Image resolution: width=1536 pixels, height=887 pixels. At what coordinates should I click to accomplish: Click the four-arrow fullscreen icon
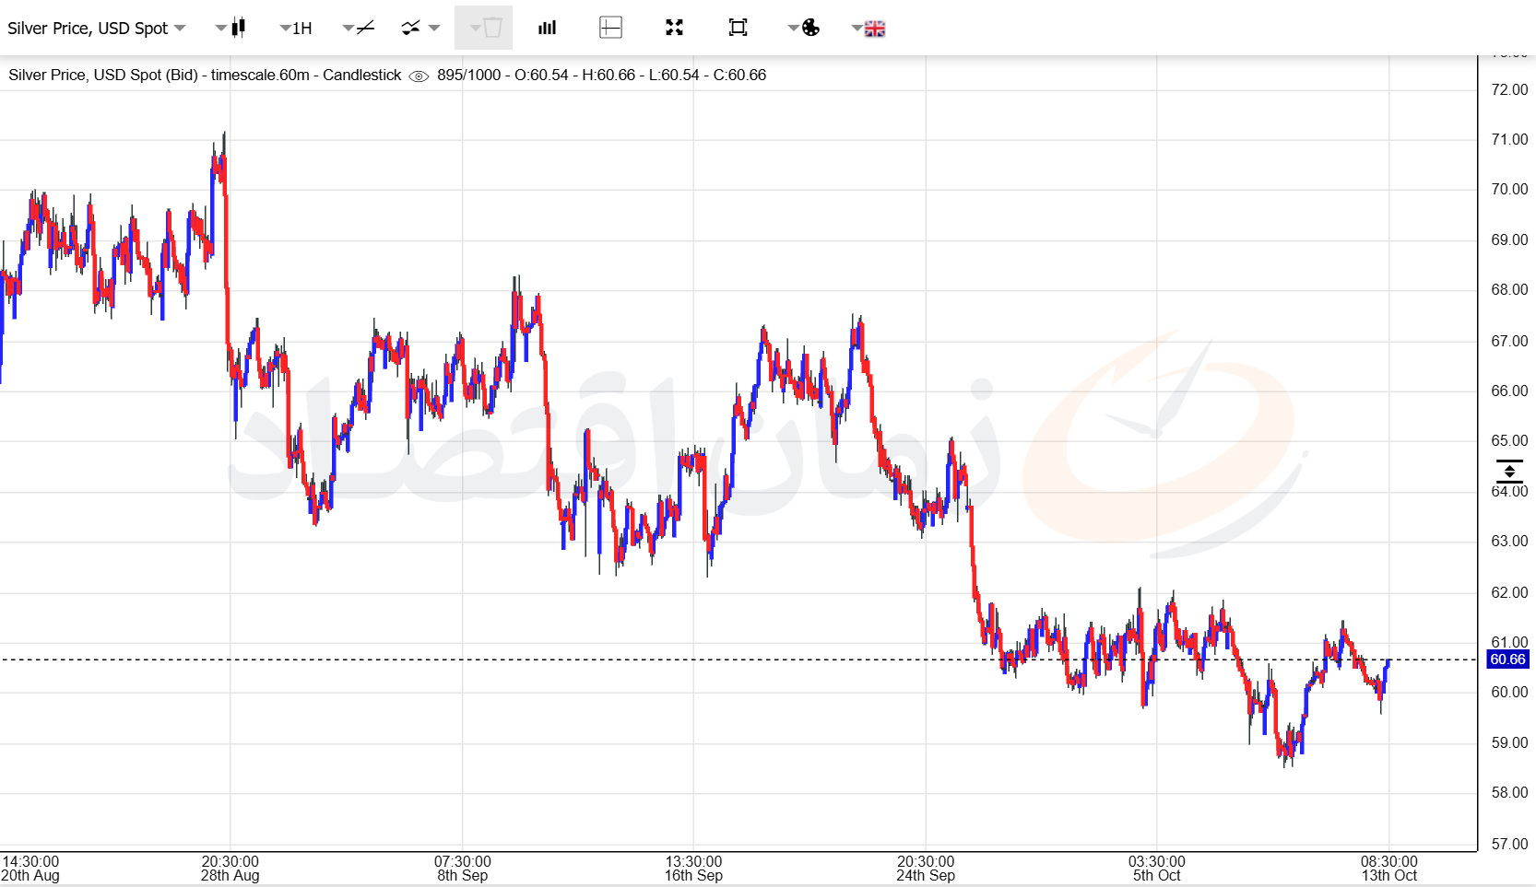[674, 28]
